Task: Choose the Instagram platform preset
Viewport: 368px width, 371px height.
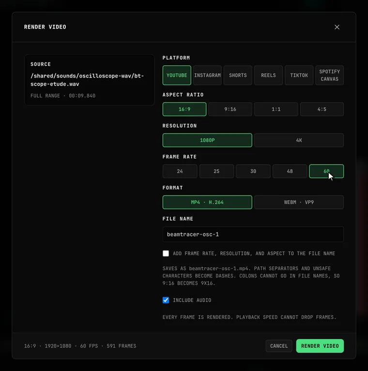Action: (x=207, y=75)
